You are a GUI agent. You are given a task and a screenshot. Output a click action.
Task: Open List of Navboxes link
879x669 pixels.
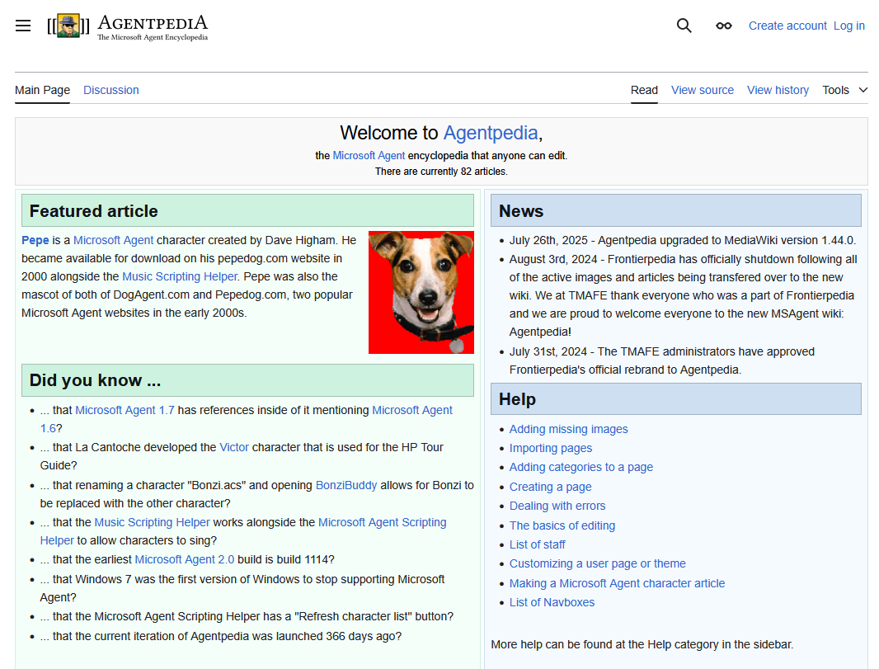coord(552,602)
